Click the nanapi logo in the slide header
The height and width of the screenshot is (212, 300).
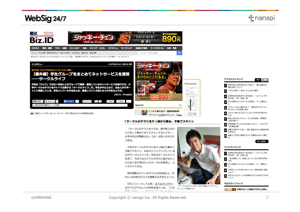pyautogui.click(x=262, y=18)
